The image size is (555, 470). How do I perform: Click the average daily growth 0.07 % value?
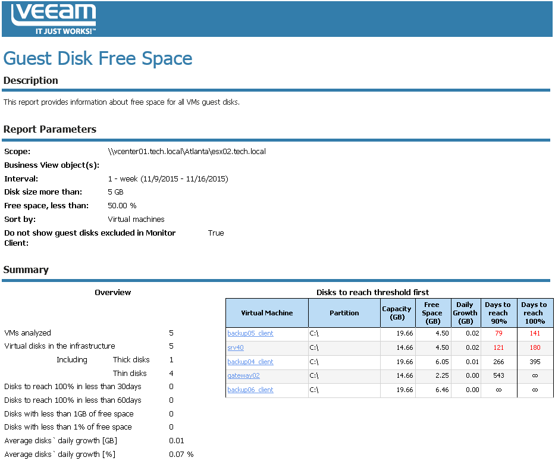[181, 455]
